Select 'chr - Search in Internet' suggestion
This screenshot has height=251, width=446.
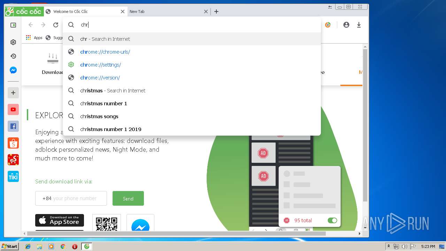(x=192, y=39)
